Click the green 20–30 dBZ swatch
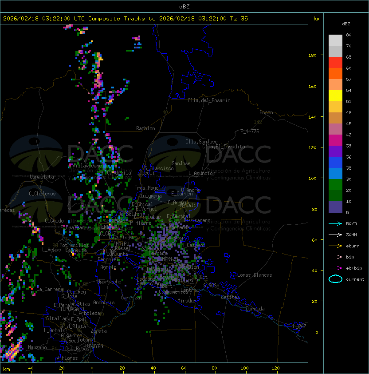 [335, 185]
